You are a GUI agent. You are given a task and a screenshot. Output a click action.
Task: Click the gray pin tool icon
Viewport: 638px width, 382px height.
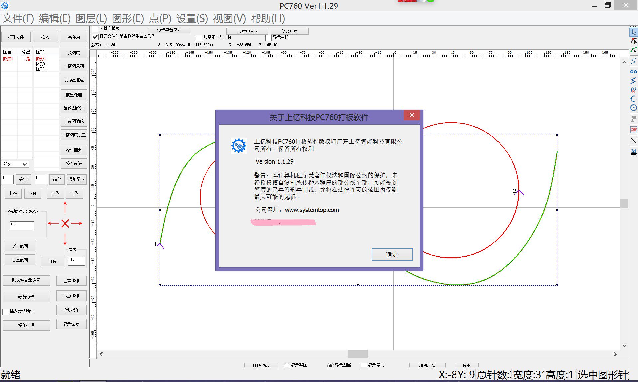coord(634,119)
